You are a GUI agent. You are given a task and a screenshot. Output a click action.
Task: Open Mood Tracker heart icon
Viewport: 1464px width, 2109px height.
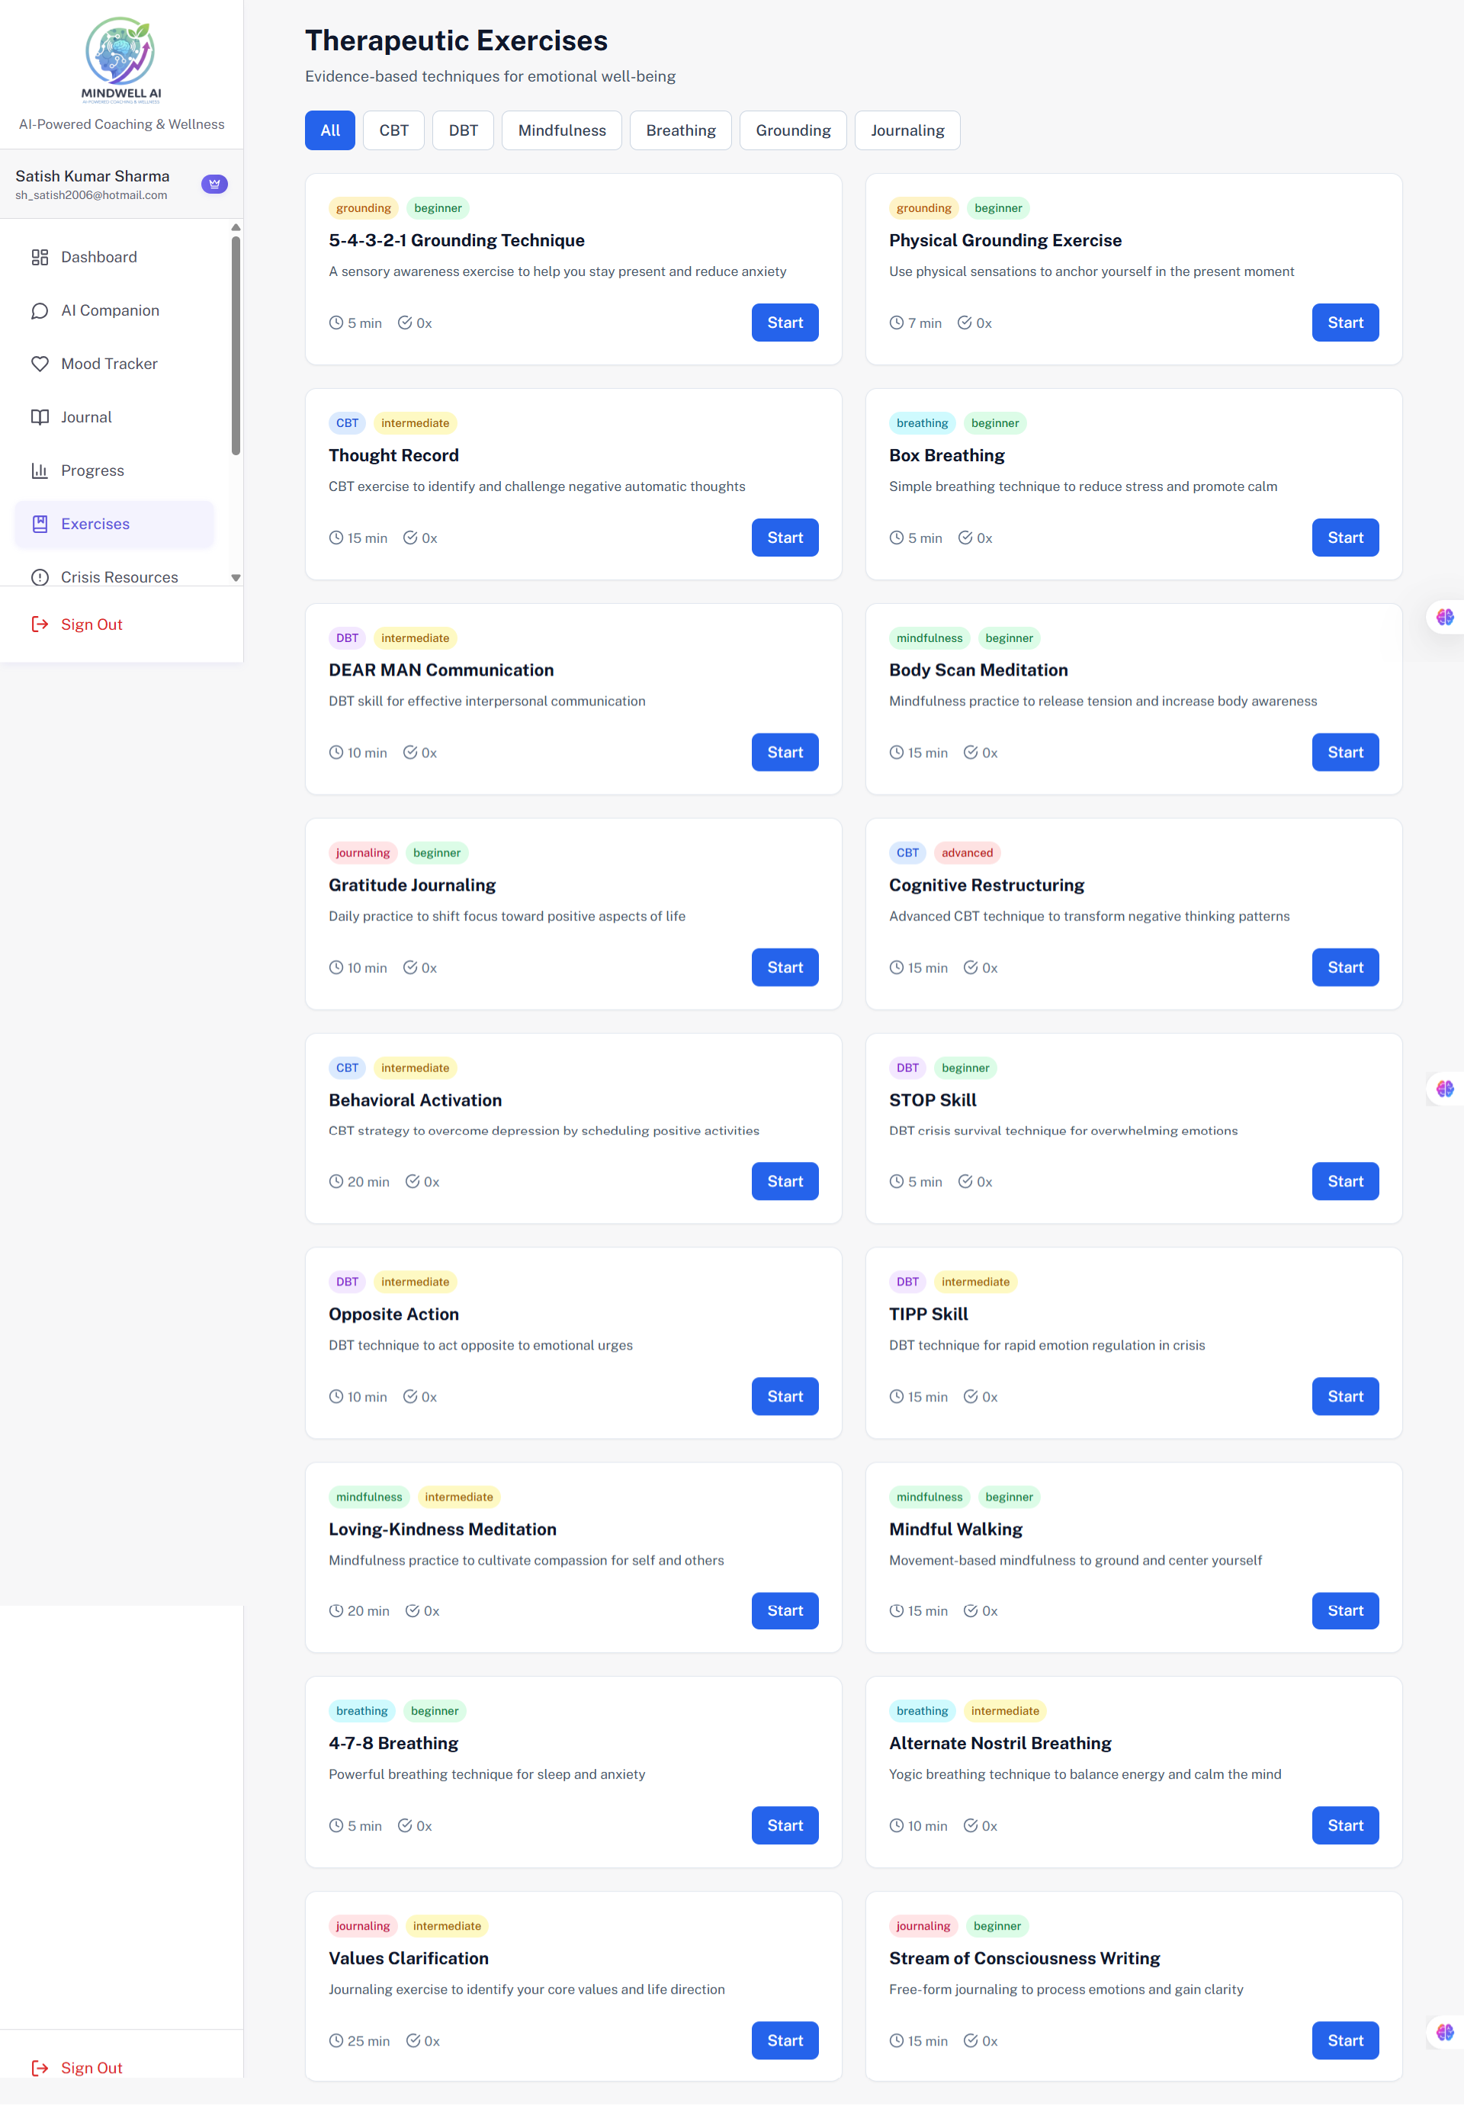tap(40, 363)
